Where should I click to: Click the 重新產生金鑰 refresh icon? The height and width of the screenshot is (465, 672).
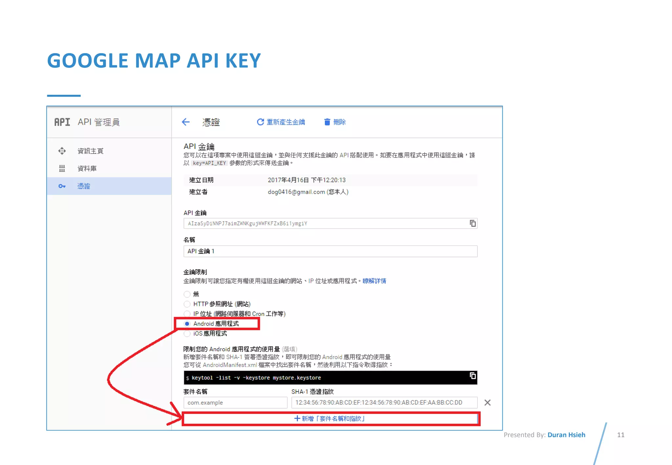pos(261,122)
